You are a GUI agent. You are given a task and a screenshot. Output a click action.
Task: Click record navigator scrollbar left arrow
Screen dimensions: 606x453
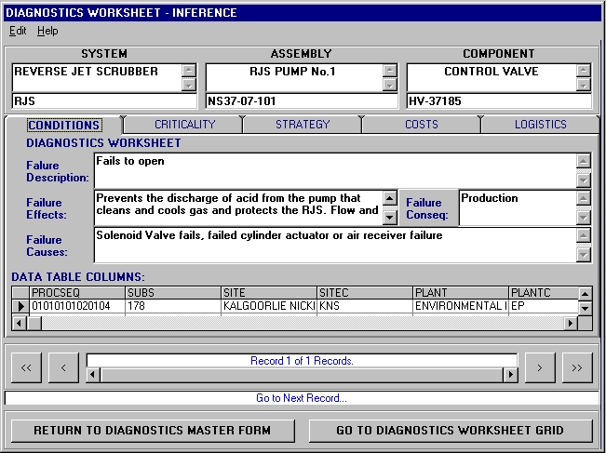tap(93, 374)
